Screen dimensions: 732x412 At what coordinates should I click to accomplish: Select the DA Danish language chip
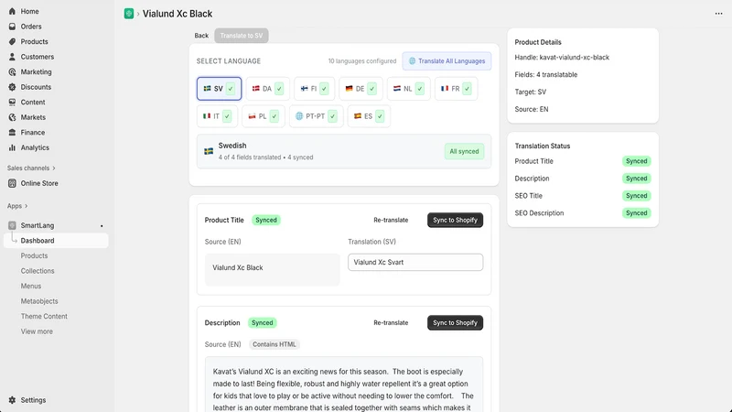click(x=268, y=89)
